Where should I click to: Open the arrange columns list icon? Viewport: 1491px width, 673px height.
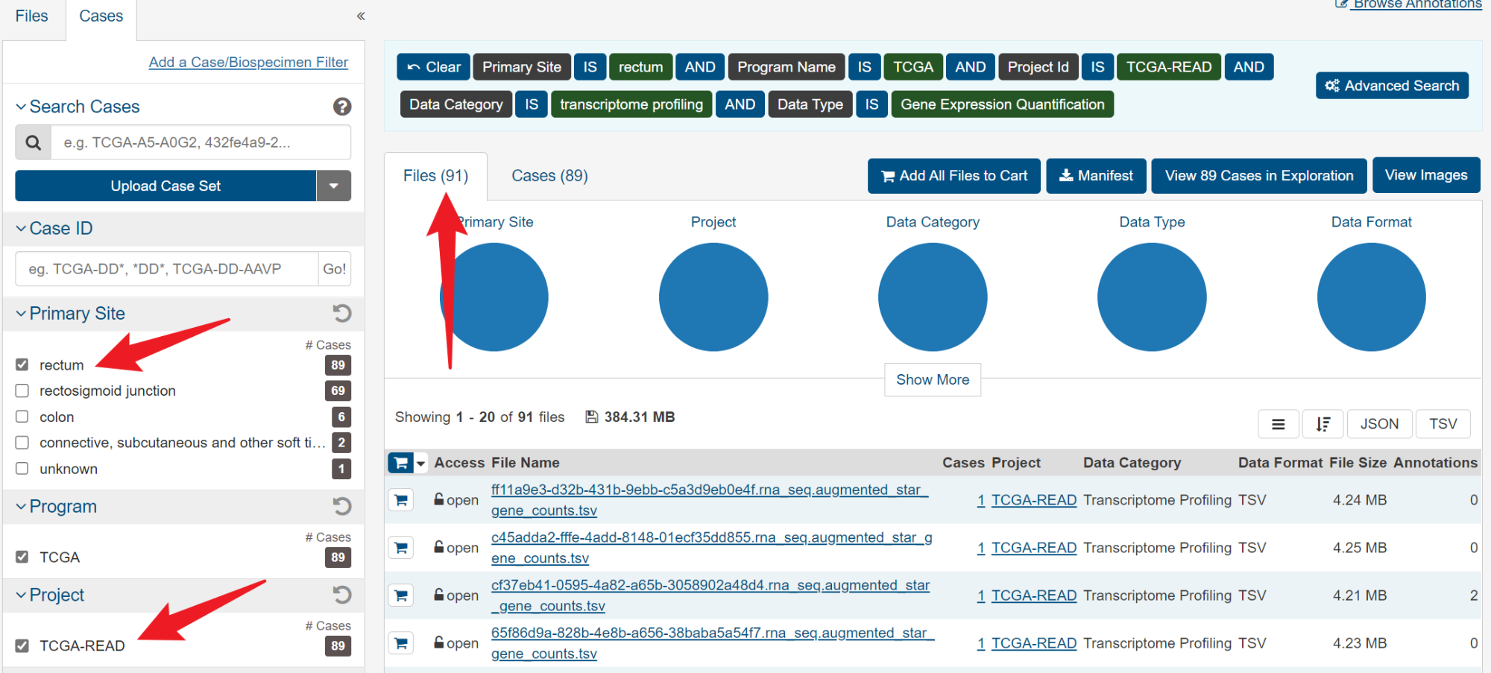pos(1279,424)
